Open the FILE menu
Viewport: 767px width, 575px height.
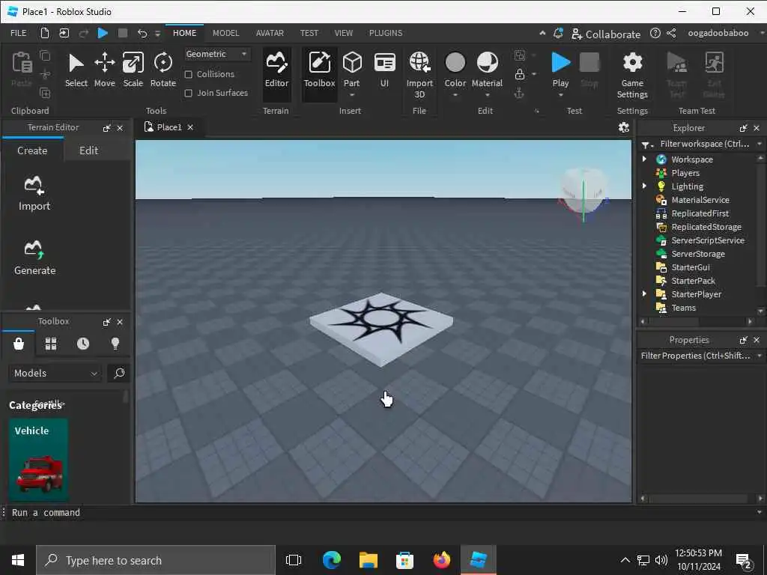[x=19, y=33]
